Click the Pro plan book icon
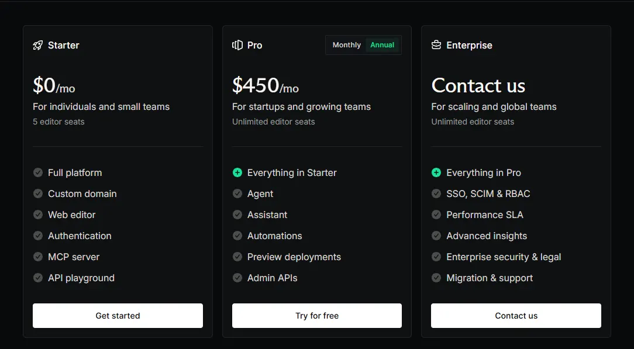Image resolution: width=634 pixels, height=349 pixels. coord(237,45)
